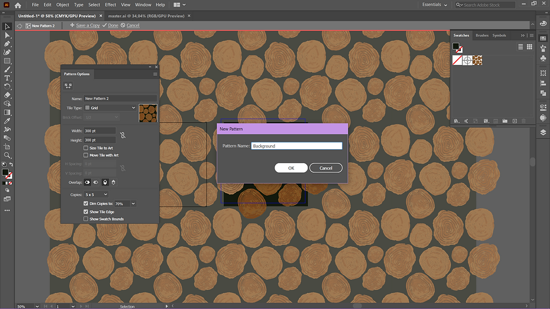Confirm the New Pattern dialog with OK

pos(291,168)
